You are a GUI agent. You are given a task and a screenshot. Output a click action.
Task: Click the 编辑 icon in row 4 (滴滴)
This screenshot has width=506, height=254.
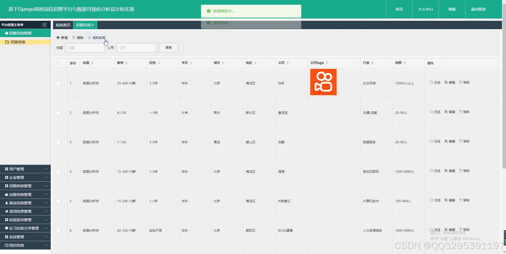pos(446,171)
